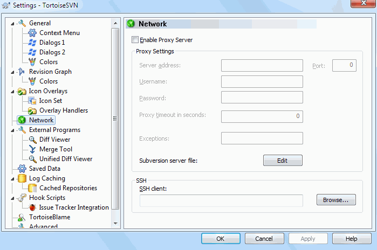
Task: Open the Cached Repositories page
Action: coord(68,188)
